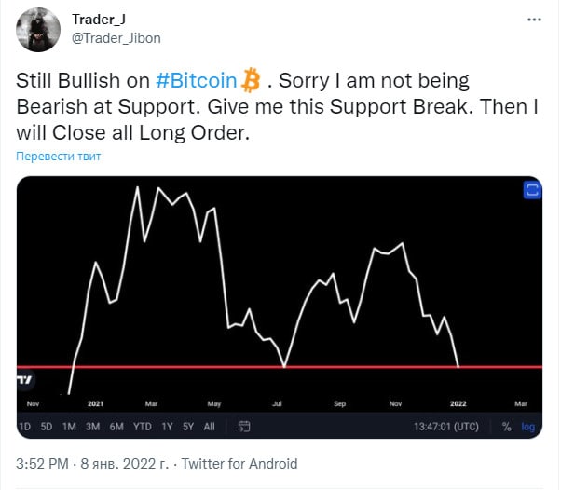Open the 13:47:01 (UTC) timezone menu

[x=446, y=427]
